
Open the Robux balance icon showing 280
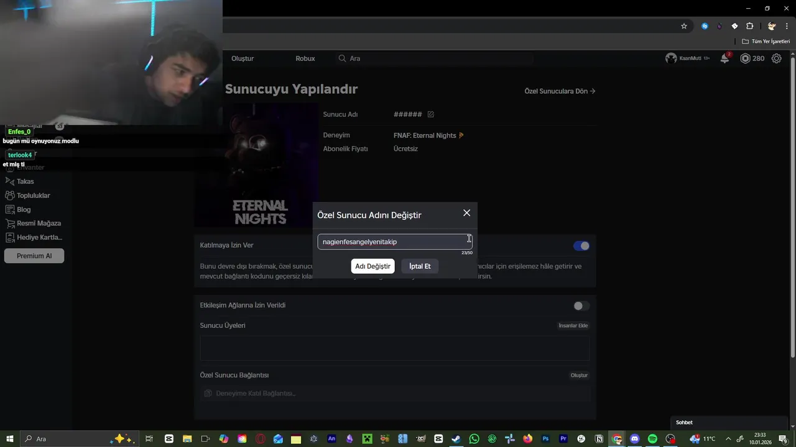tap(745, 58)
